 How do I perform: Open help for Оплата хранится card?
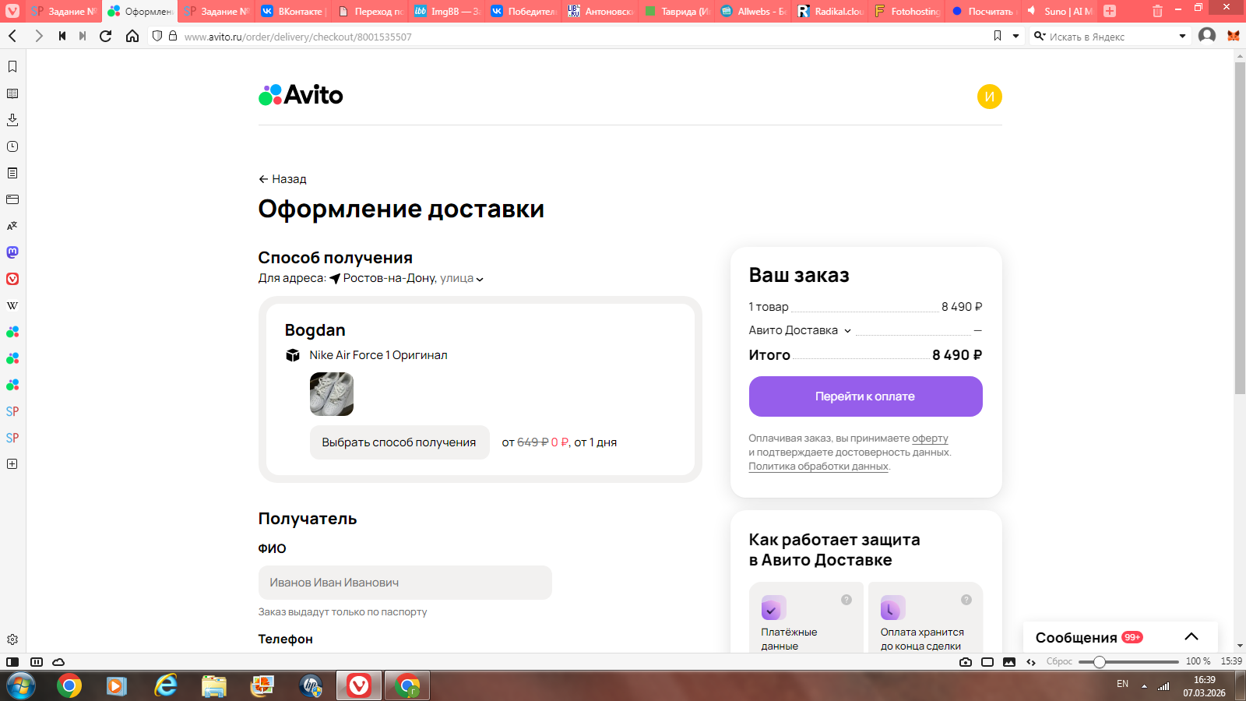tap(966, 600)
